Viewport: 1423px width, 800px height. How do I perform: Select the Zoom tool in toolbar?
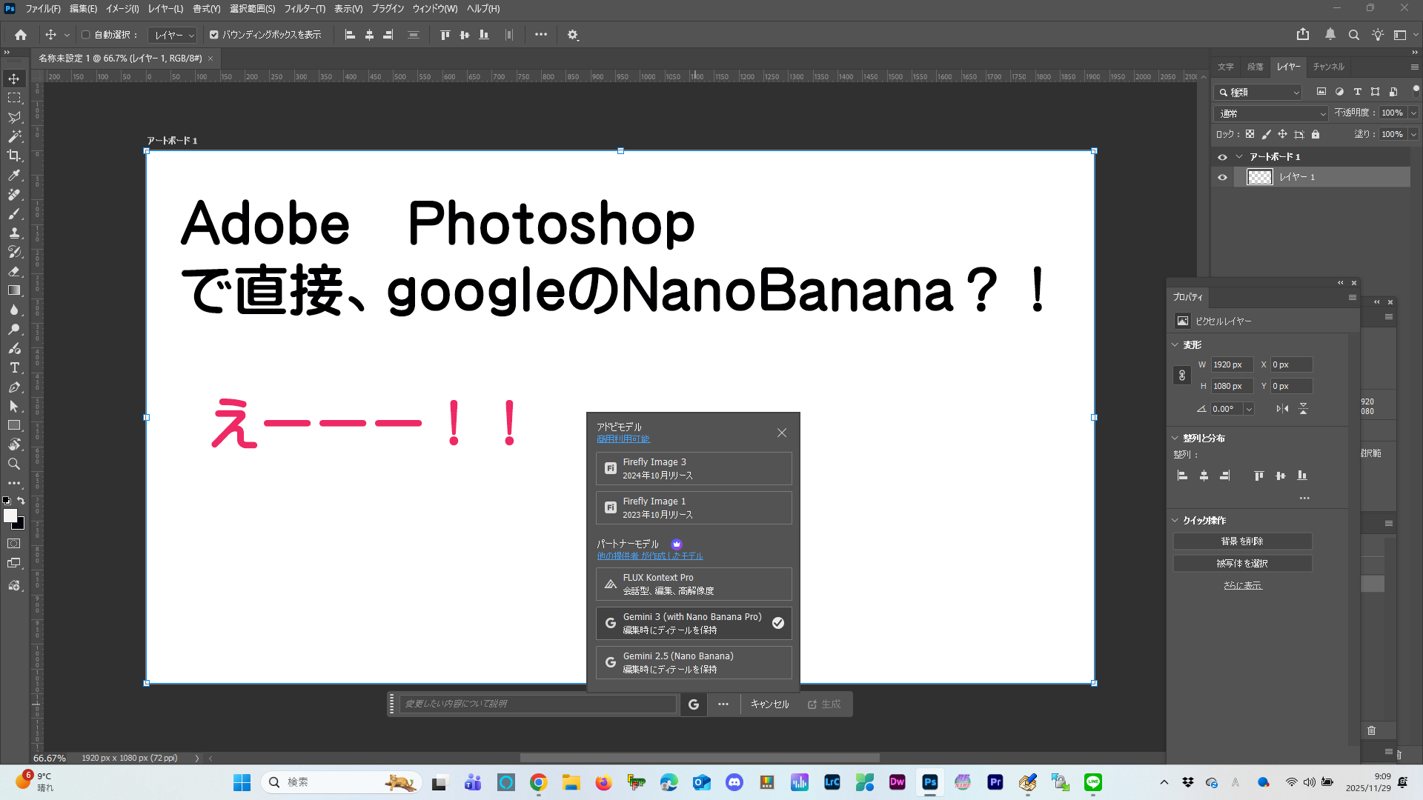[x=14, y=464]
